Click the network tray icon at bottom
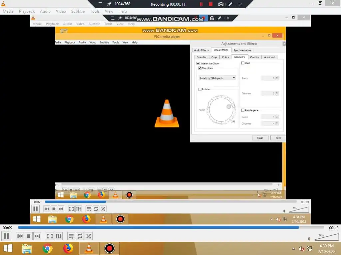This screenshot has width=341, height=255. pyautogui.click(x=310, y=249)
